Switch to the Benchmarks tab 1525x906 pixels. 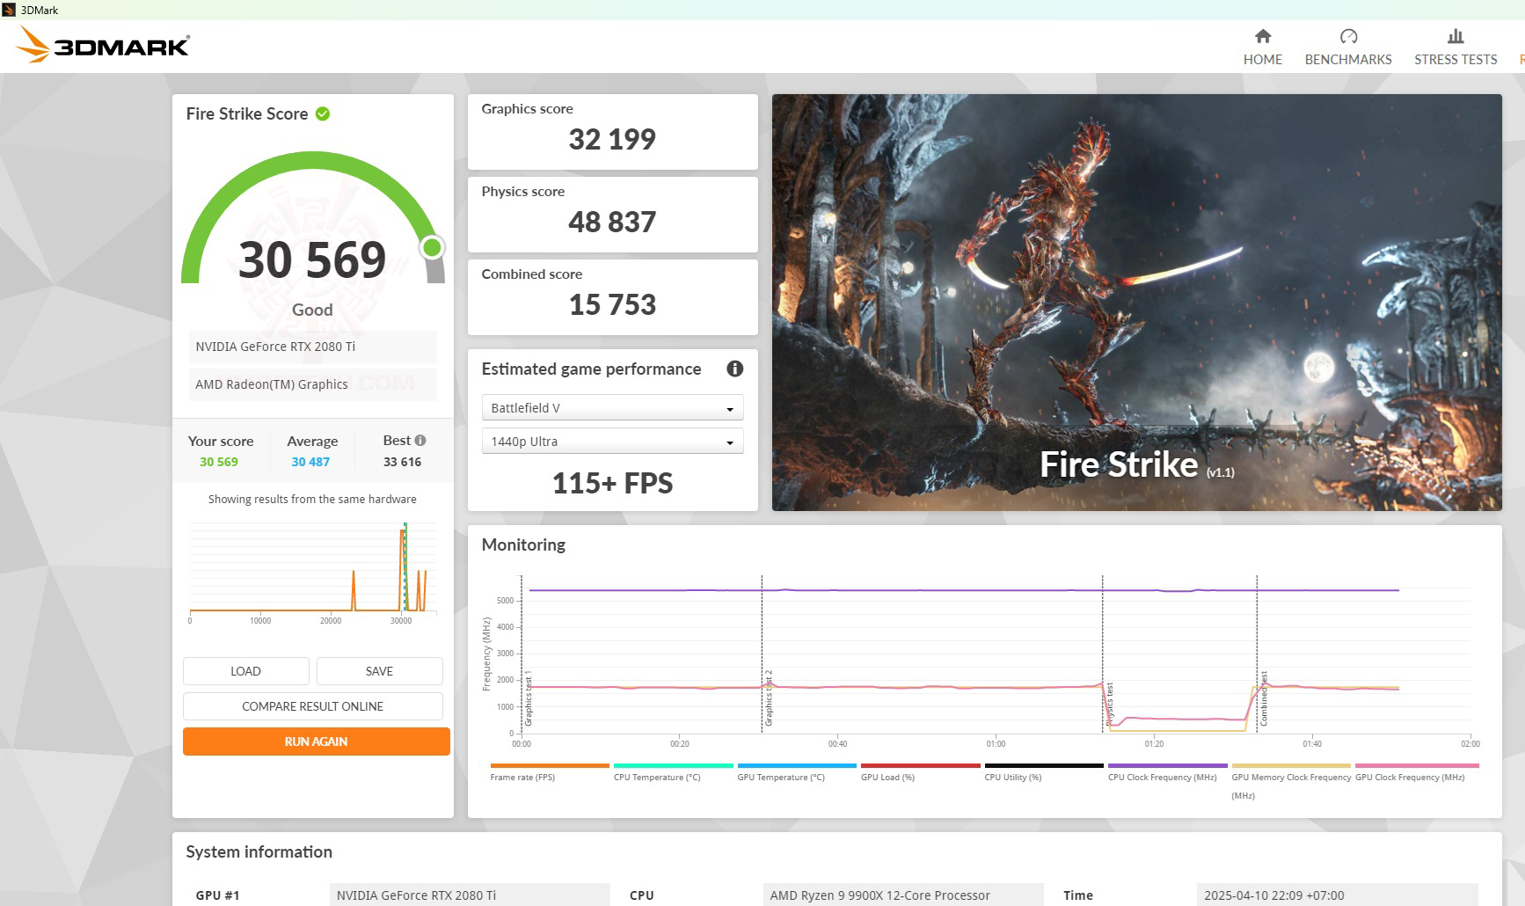(x=1348, y=60)
